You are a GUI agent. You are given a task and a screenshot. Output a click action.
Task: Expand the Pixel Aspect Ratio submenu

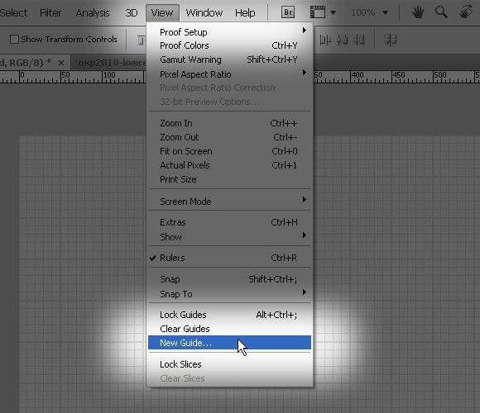click(x=229, y=74)
